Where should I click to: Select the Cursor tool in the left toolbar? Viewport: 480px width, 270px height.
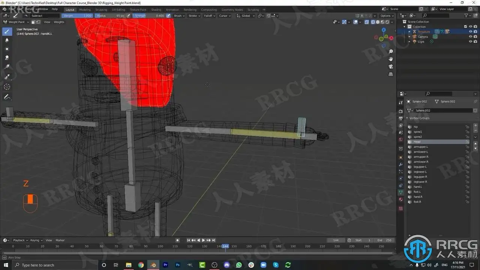(7, 87)
